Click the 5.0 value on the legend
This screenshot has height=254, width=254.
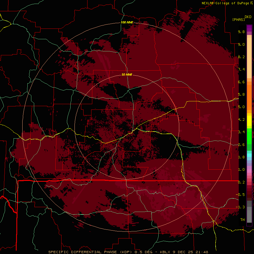[241, 107]
